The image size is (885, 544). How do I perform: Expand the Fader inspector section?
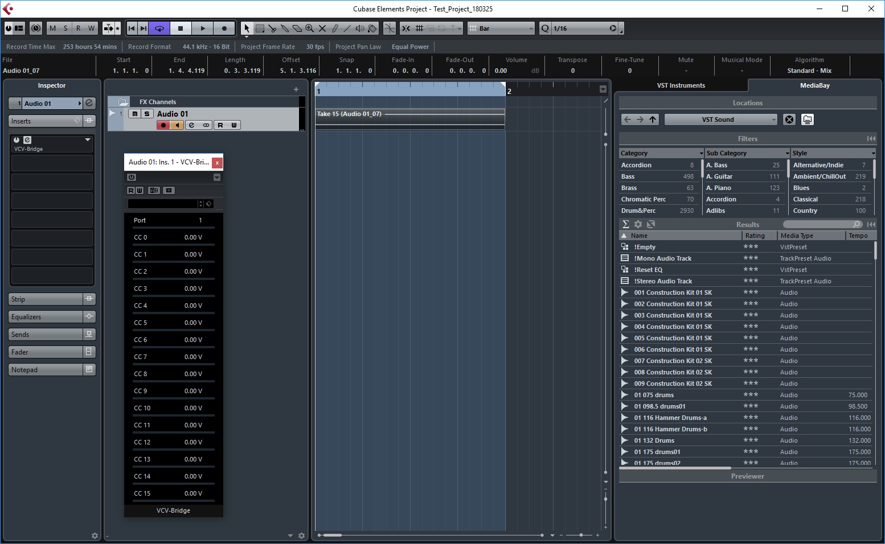(x=46, y=352)
